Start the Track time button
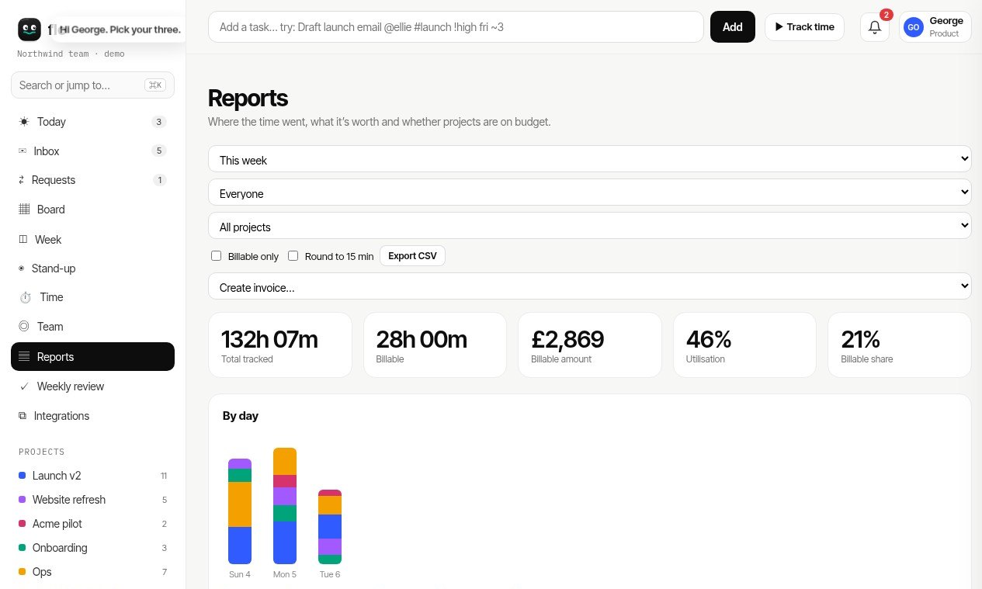Viewport: 982px width, 589px height. [x=804, y=27]
